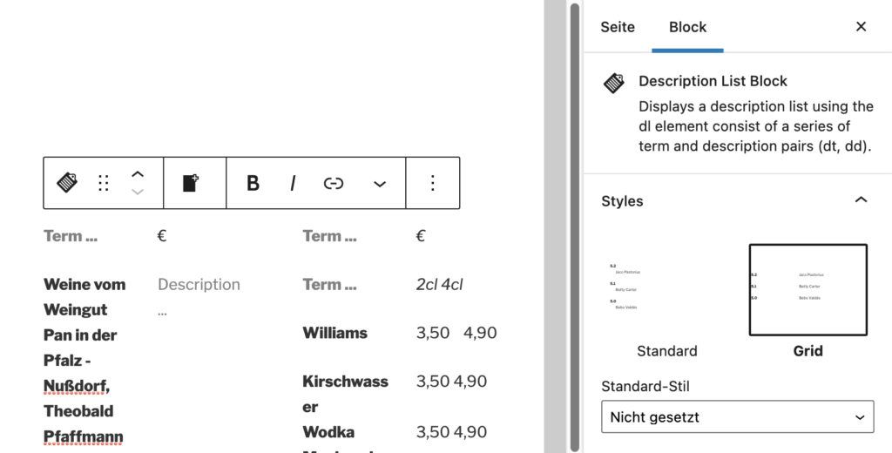
Task: Move block down with the arrow
Action: (138, 193)
